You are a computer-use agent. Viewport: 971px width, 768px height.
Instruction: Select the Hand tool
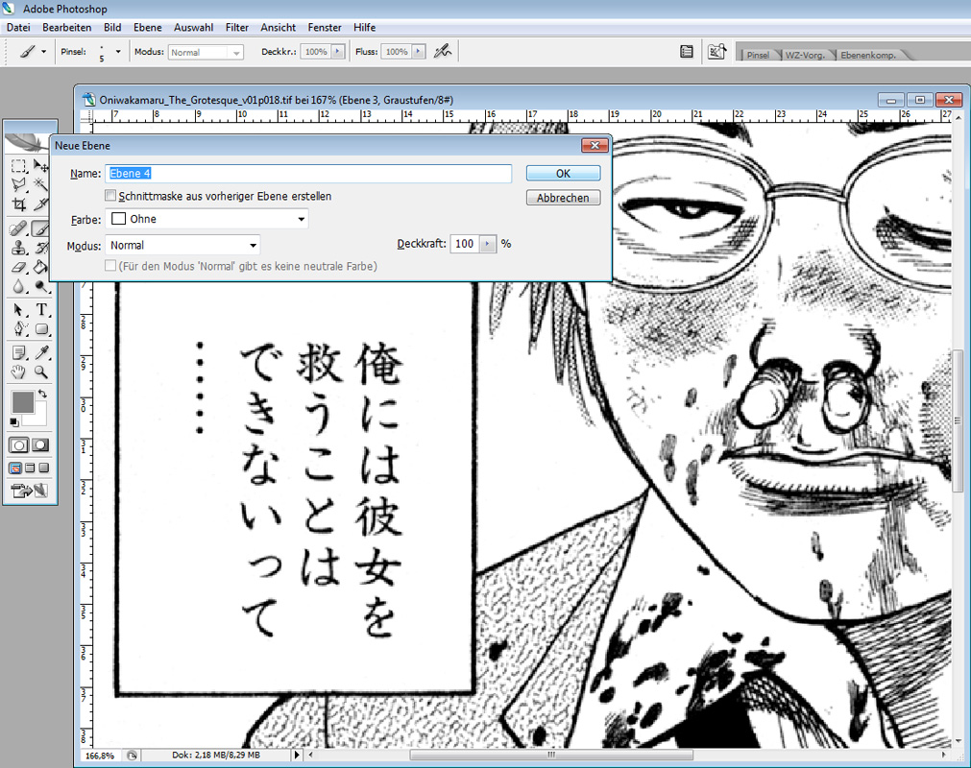pos(18,372)
